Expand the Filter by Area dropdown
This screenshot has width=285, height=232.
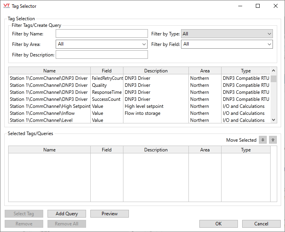(x=102, y=44)
